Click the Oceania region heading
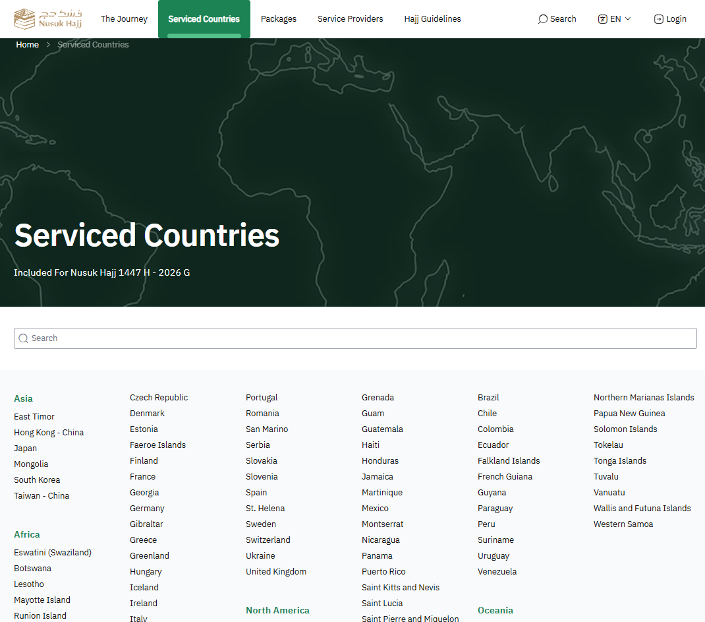Viewport: 705px width, 622px height. tap(495, 610)
